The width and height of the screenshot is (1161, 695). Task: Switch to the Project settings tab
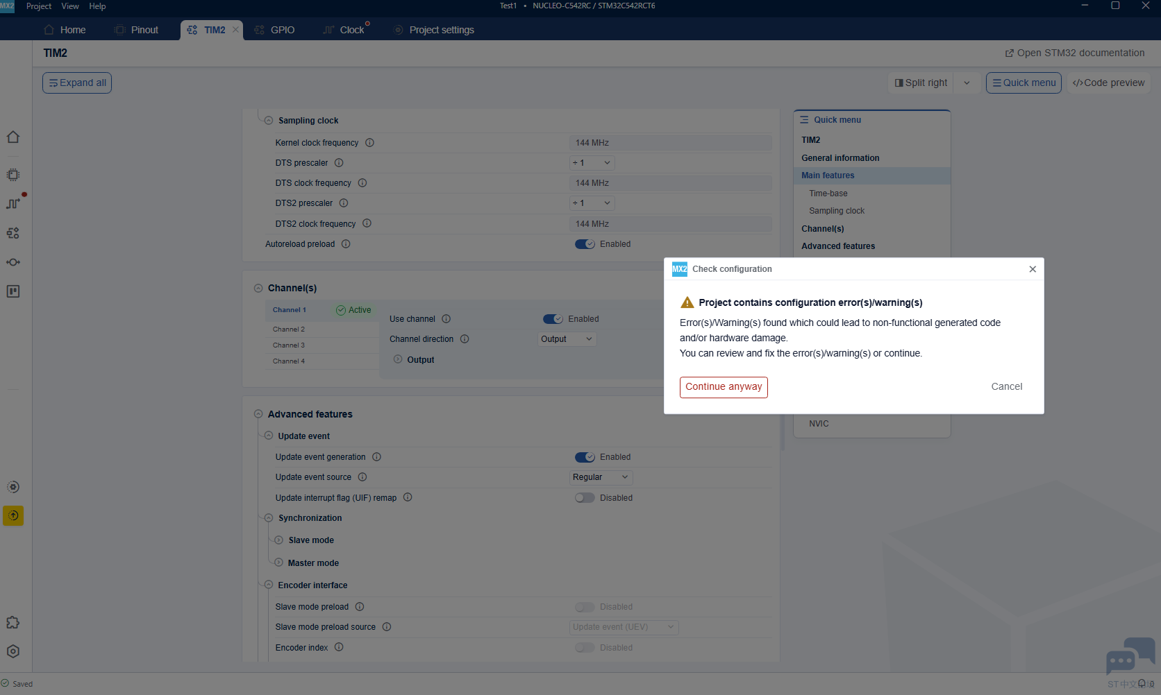click(x=434, y=30)
